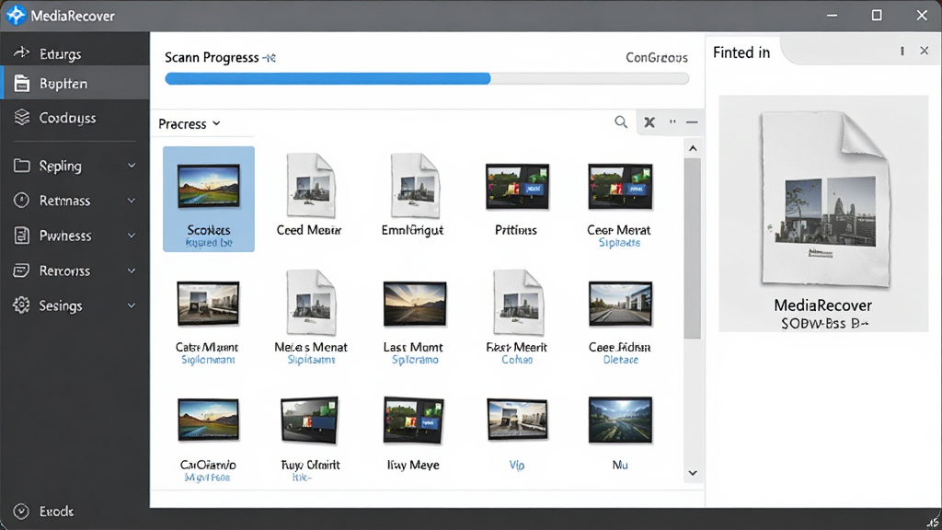The height and width of the screenshot is (530, 942).
Task: Click the X icon in the file toolbar
Action: (649, 122)
